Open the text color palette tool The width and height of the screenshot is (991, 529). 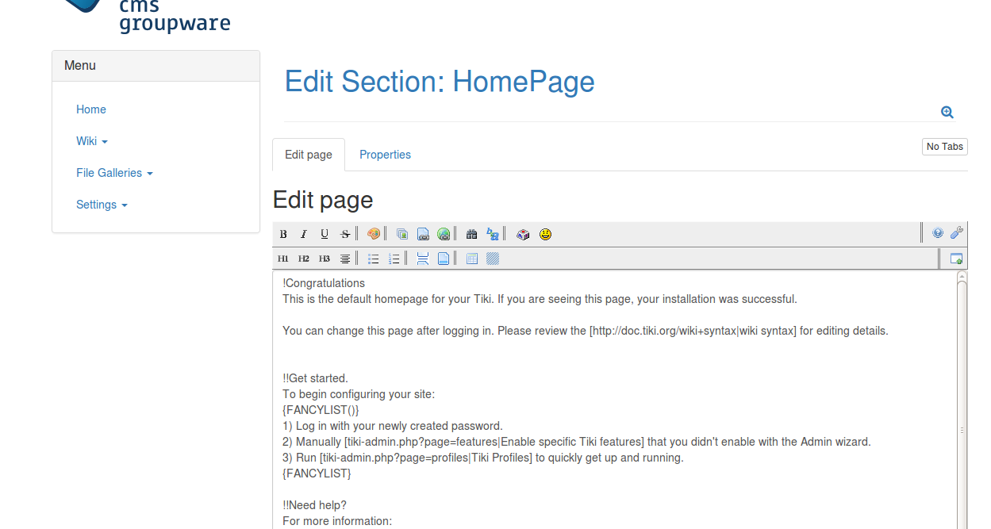[x=374, y=234]
